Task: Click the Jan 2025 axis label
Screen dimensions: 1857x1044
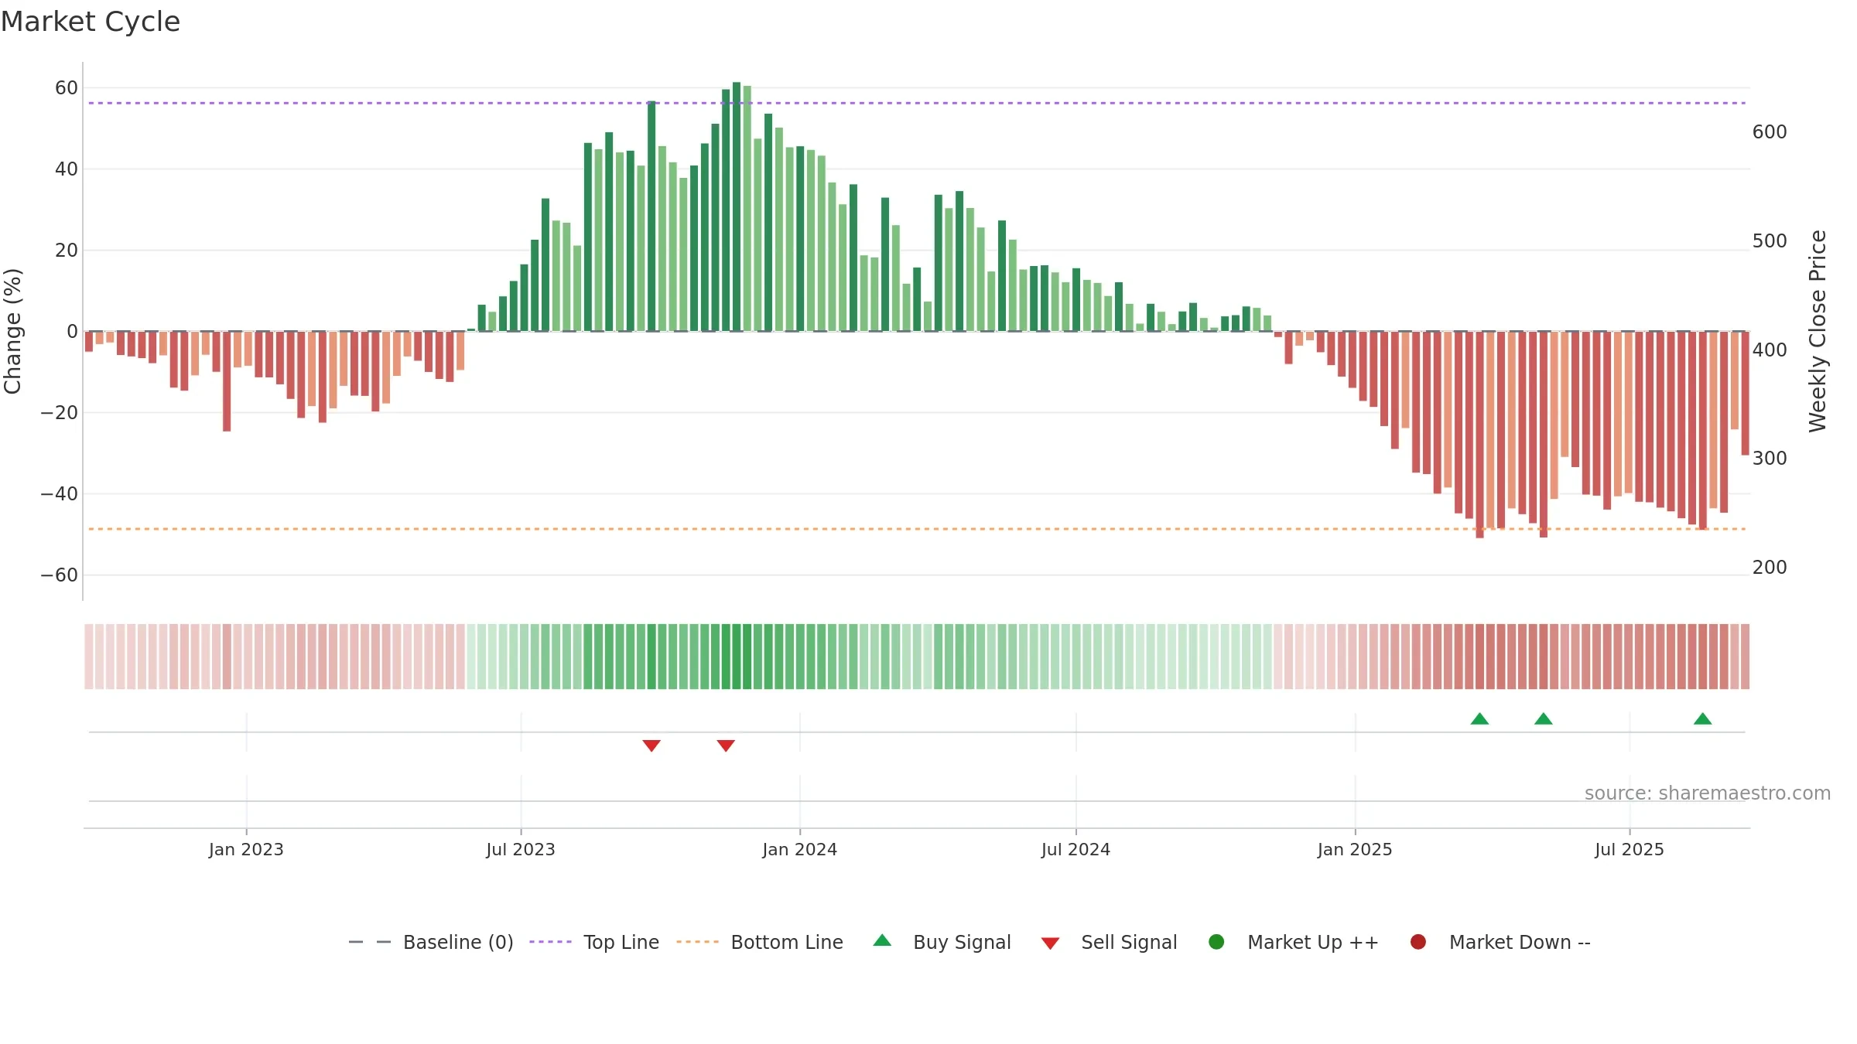Action: point(1355,849)
